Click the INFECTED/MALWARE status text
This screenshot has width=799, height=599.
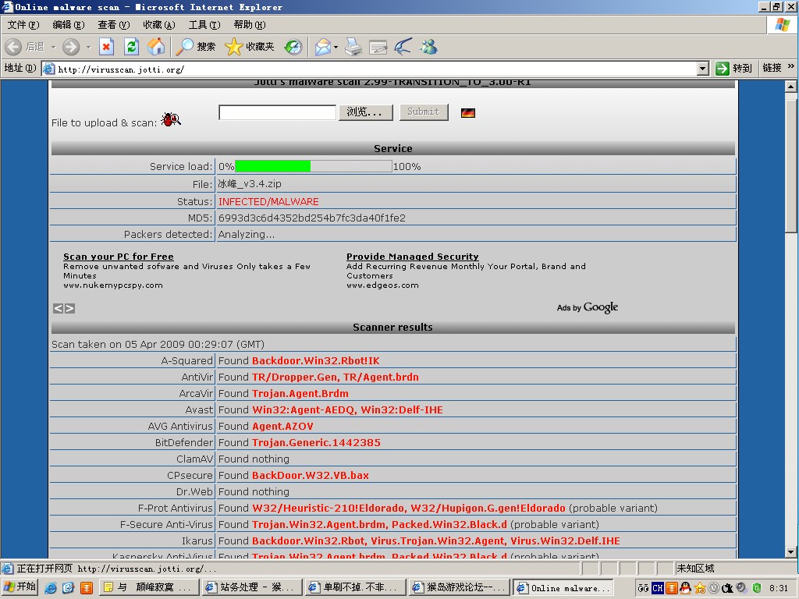point(268,202)
